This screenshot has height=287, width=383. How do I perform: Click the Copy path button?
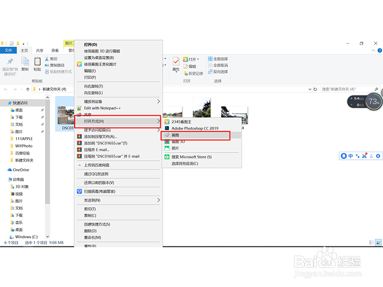(x=55, y=65)
